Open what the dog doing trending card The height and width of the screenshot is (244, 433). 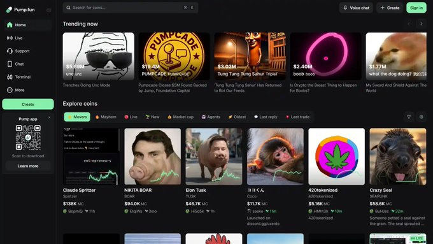[396, 56]
